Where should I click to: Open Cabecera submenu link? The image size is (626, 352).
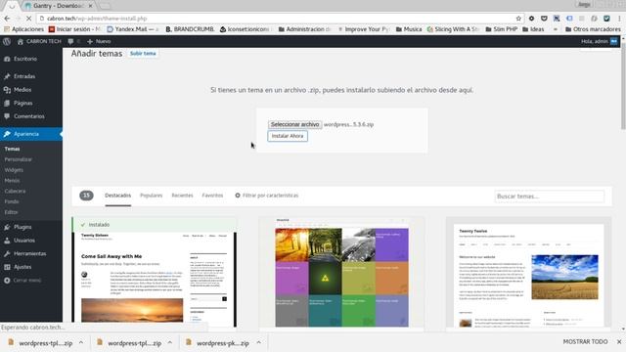pyautogui.click(x=15, y=192)
